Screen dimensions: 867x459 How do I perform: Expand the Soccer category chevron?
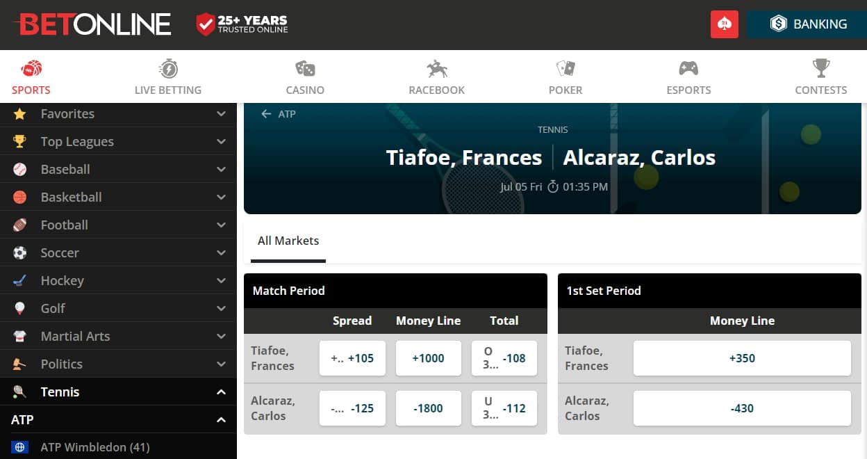(221, 252)
